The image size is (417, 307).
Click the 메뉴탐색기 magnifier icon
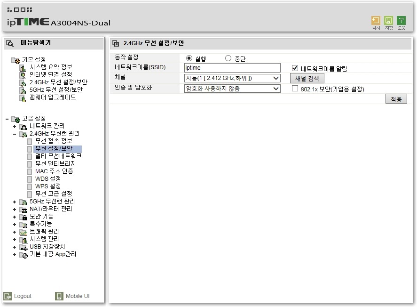coord(10,43)
